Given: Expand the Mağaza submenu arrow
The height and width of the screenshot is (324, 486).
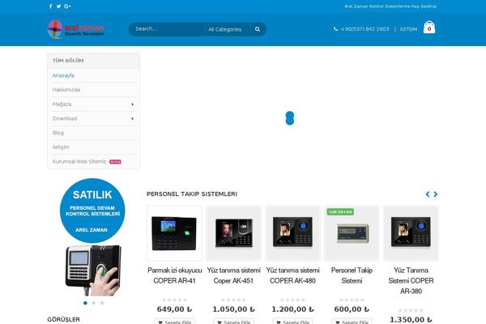Looking at the screenshot, I should click(132, 104).
